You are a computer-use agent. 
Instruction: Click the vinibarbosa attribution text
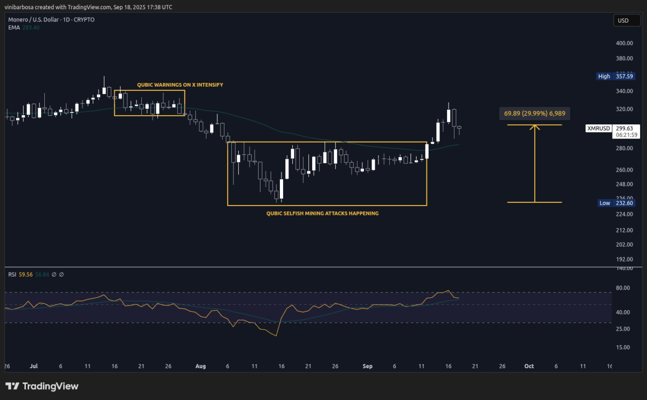coord(18,7)
